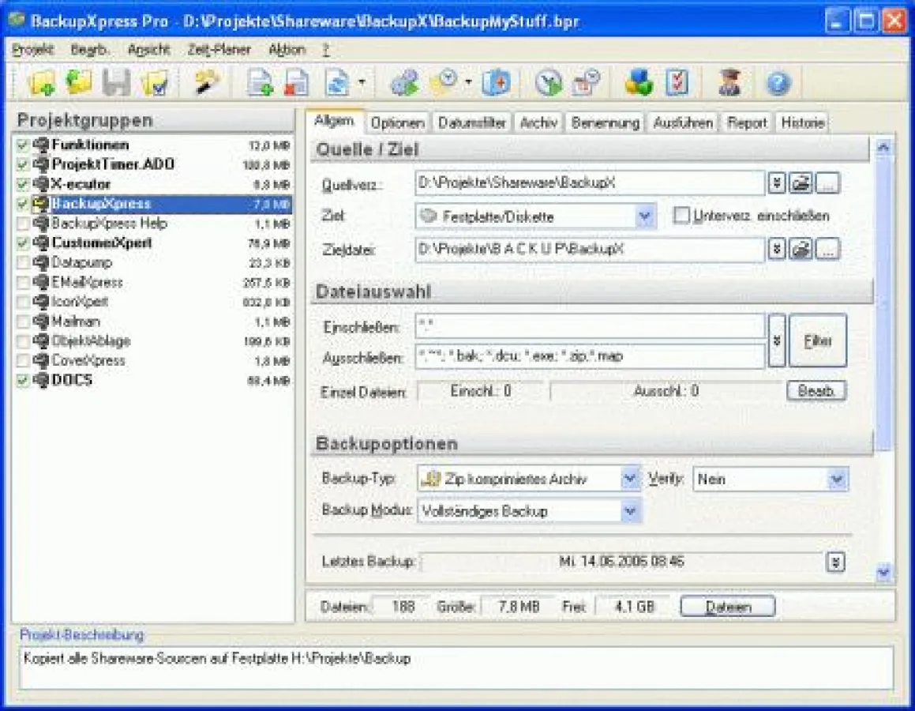Open the Ziel target type dropdown
This screenshot has width=915, height=711.
click(x=645, y=216)
